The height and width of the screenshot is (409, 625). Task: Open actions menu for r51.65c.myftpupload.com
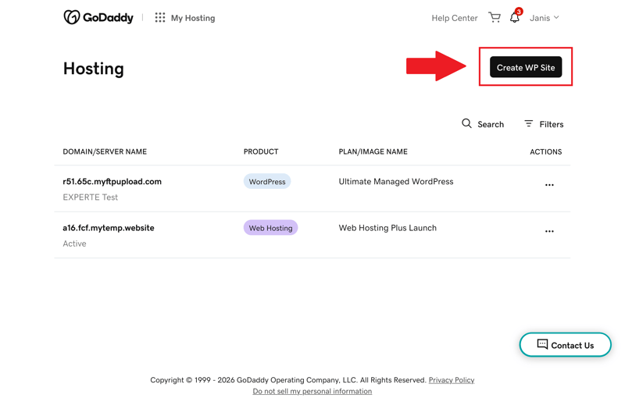549,185
